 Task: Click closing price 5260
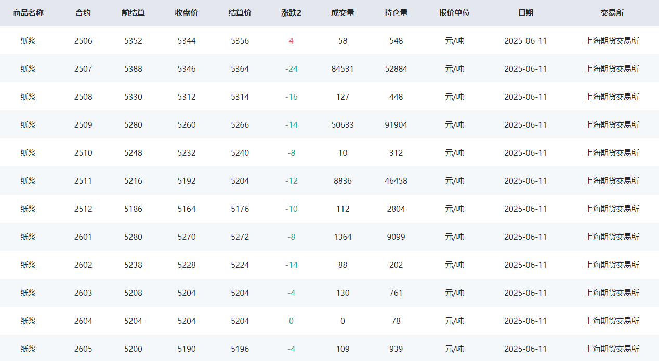click(187, 125)
